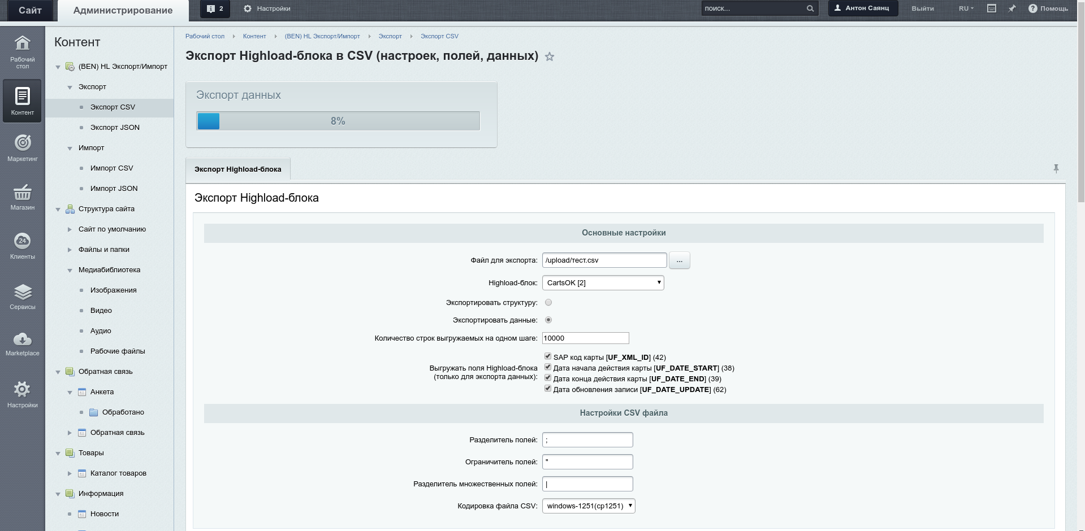This screenshot has height=531, width=1085.
Task: Click Настройки in the top bar
Action: (267, 8)
